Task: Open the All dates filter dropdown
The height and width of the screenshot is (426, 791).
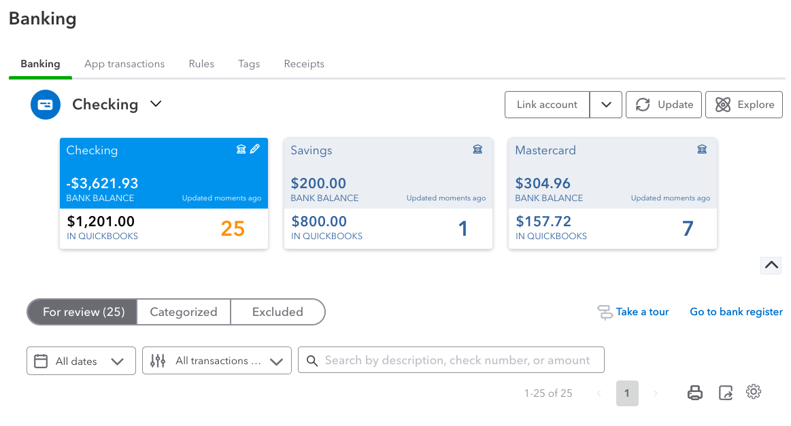Action: (x=81, y=361)
